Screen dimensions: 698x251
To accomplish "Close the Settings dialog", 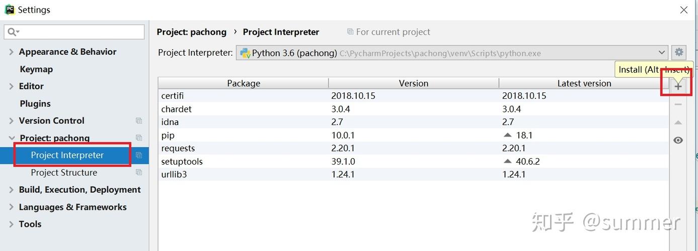I will (x=684, y=10).
